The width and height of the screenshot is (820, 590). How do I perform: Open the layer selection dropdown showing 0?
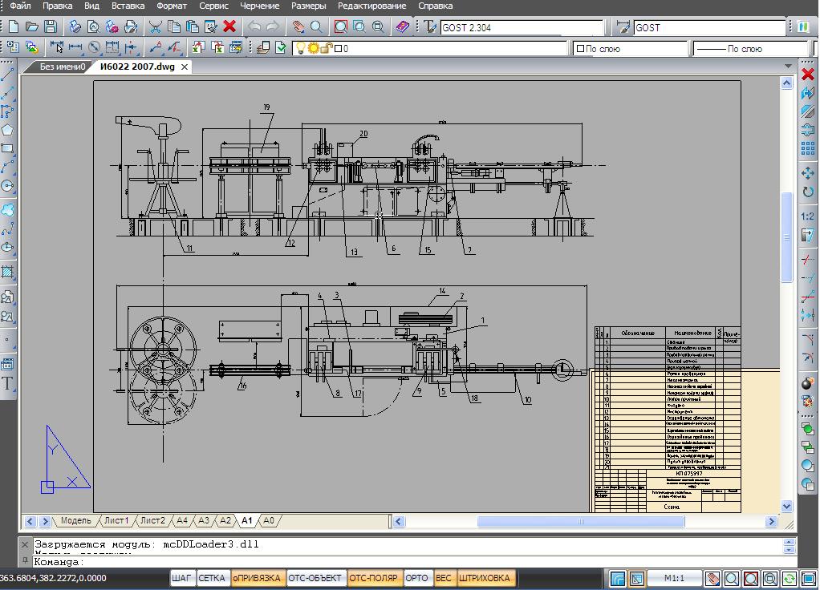point(430,49)
